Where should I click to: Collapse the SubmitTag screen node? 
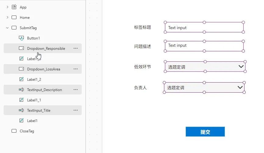[7, 28]
